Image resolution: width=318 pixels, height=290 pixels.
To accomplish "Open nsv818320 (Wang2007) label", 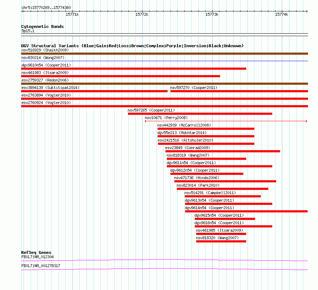I will coord(217,238).
